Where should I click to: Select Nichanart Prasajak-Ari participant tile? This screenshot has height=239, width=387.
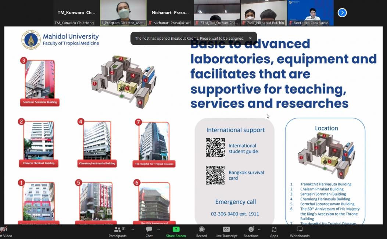[170, 13]
